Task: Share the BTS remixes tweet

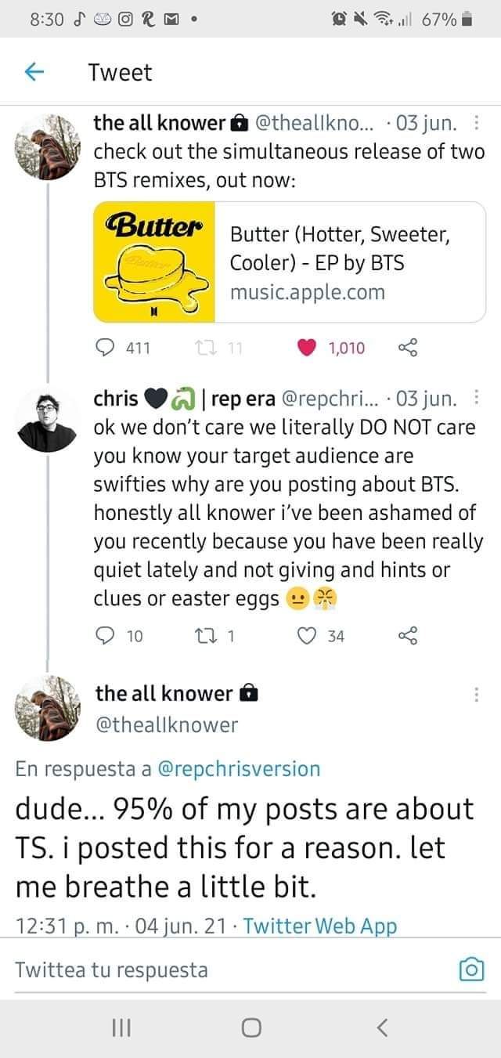Action: pyautogui.click(x=407, y=347)
